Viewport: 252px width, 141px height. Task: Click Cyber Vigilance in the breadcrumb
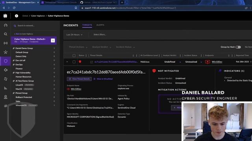point(38,16)
